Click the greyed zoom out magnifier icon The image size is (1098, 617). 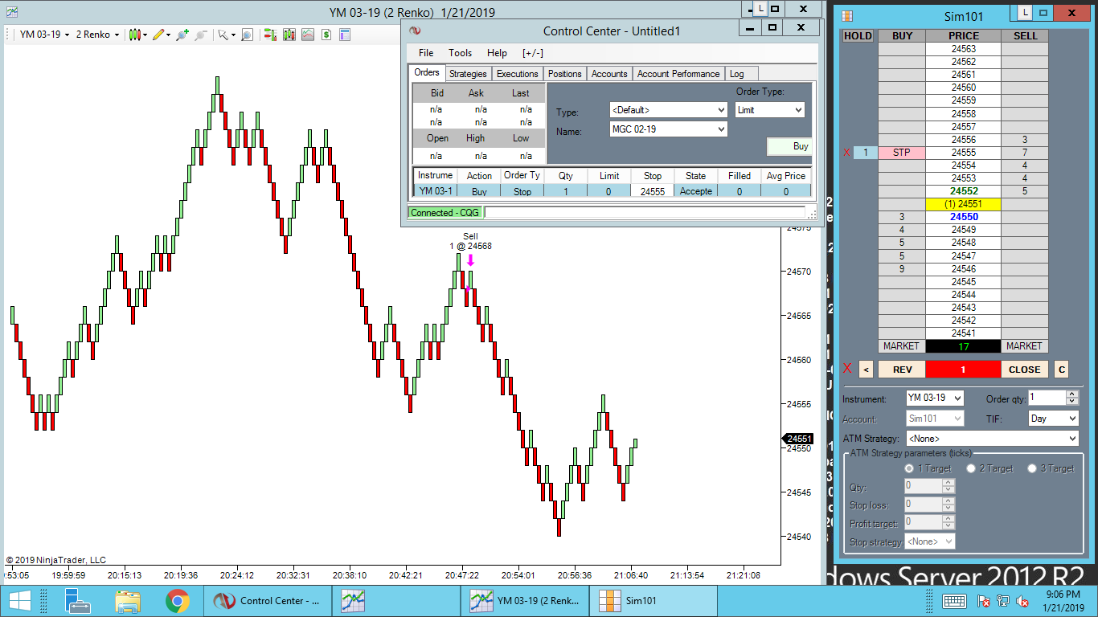coord(200,35)
